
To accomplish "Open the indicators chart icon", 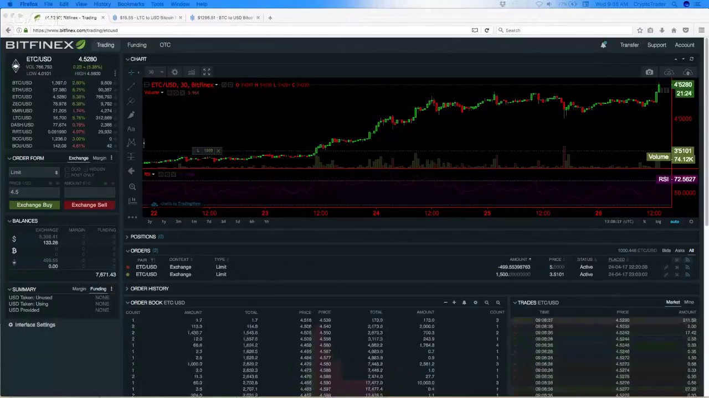I will coord(191,72).
